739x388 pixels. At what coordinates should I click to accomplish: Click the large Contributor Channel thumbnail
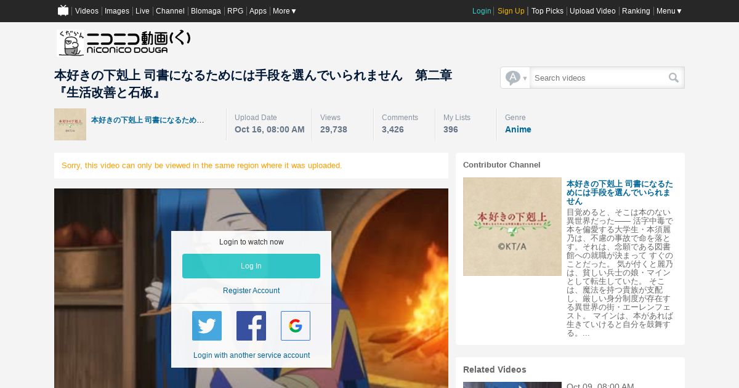click(x=512, y=227)
